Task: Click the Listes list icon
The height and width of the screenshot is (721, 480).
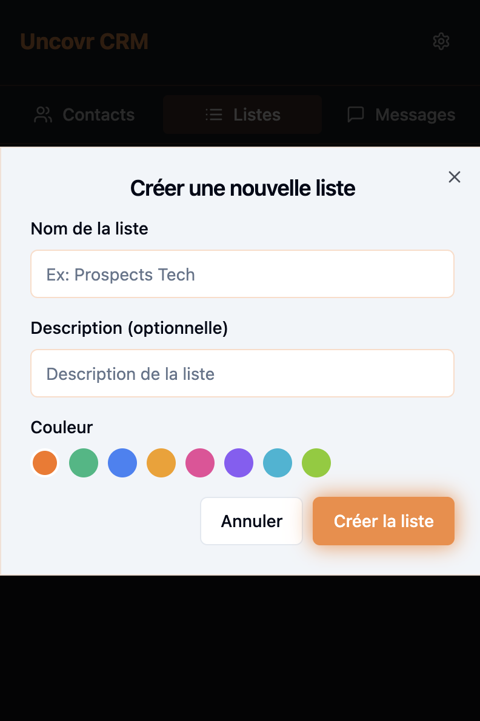Action: coord(214,115)
